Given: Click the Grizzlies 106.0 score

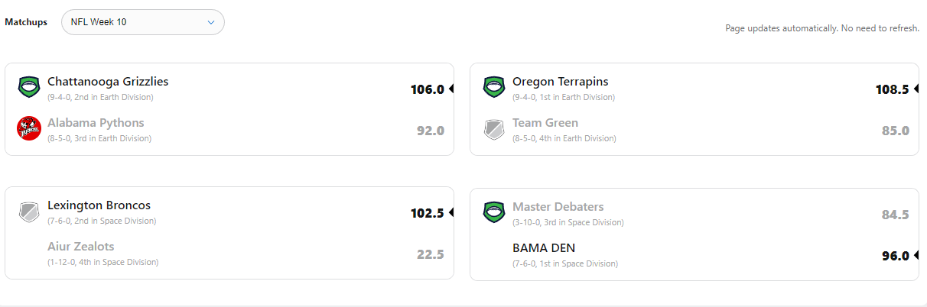Looking at the screenshot, I should 427,89.
